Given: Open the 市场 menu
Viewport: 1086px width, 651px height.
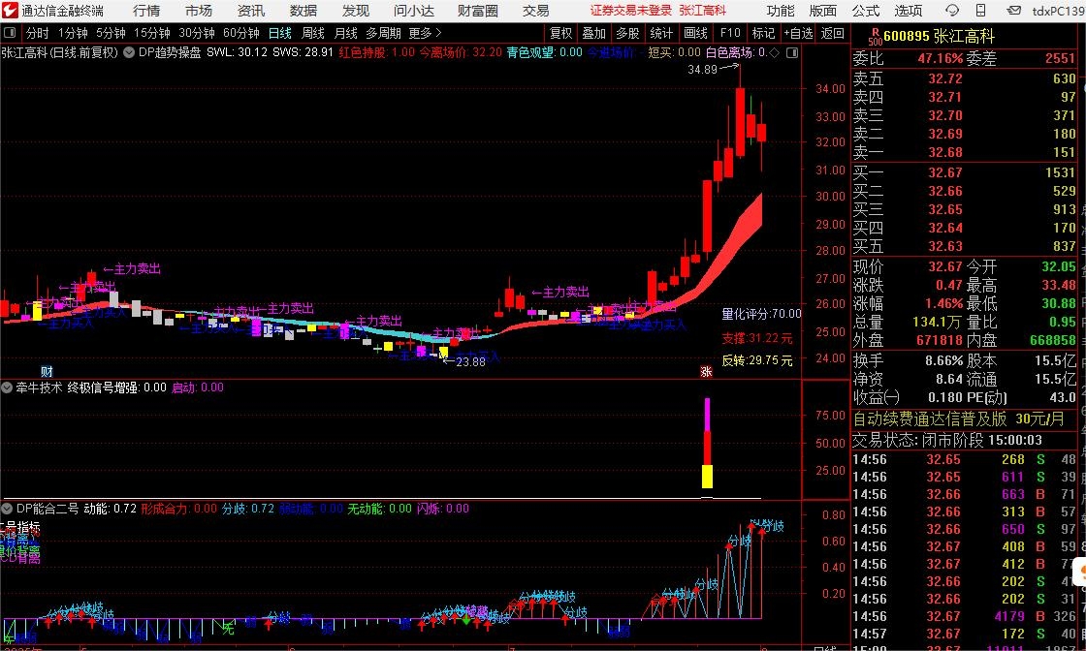Looking at the screenshot, I should coord(199,11).
